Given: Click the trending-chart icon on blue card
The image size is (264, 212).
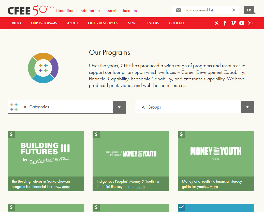Looking at the screenshot, I should point(181,207).
